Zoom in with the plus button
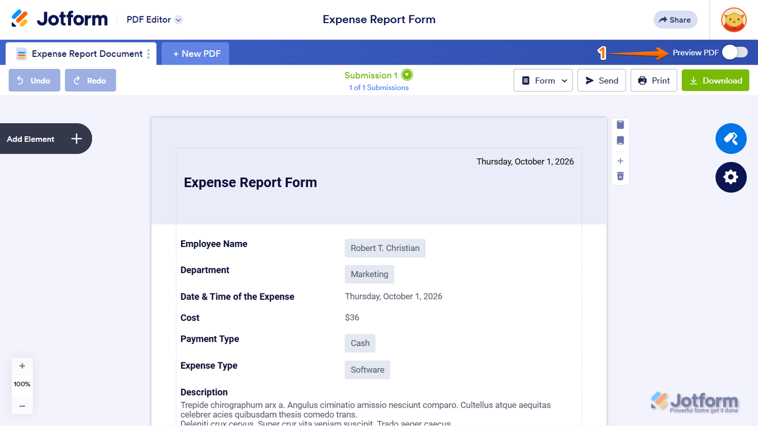 pos(22,366)
